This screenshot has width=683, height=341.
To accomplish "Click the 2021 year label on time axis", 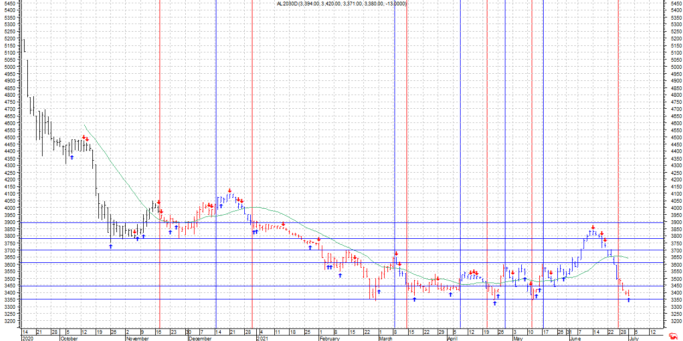I will [262, 338].
